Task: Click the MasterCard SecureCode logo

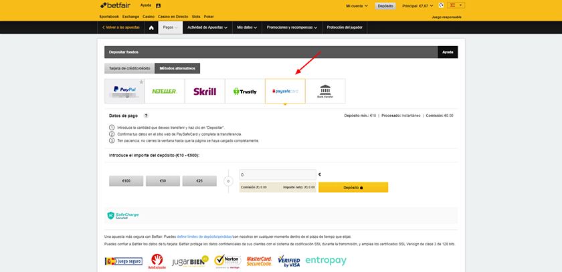Action: coord(259,261)
